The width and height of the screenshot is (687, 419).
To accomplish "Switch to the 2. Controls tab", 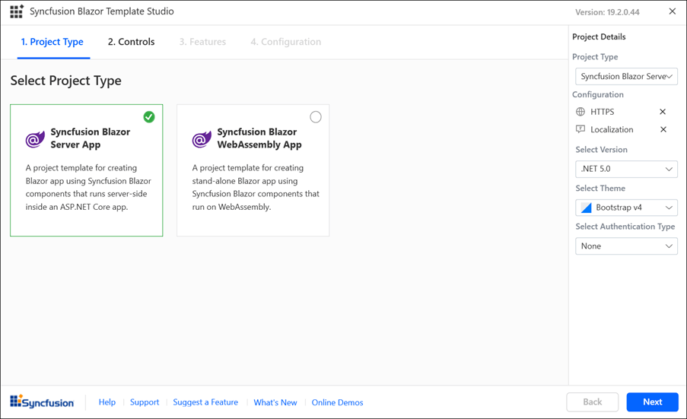I will pos(131,42).
